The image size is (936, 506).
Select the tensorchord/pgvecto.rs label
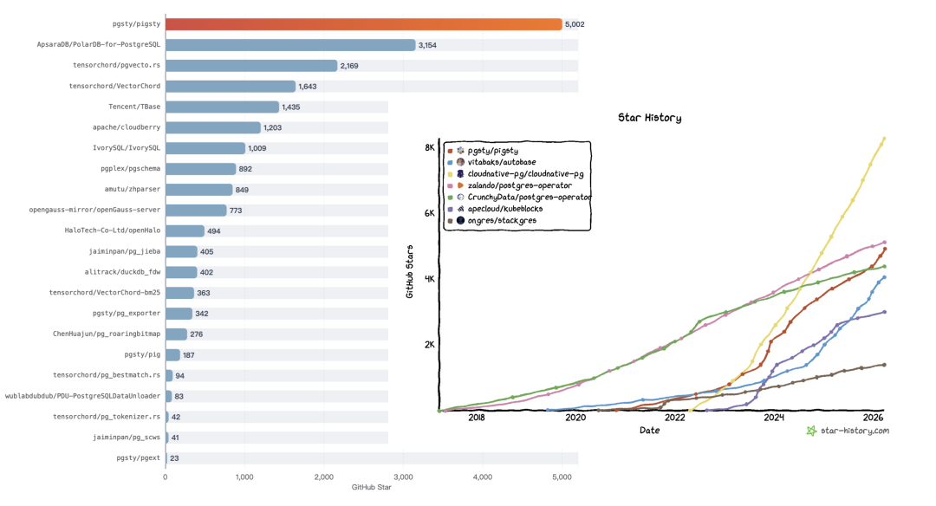coord(116,65)
